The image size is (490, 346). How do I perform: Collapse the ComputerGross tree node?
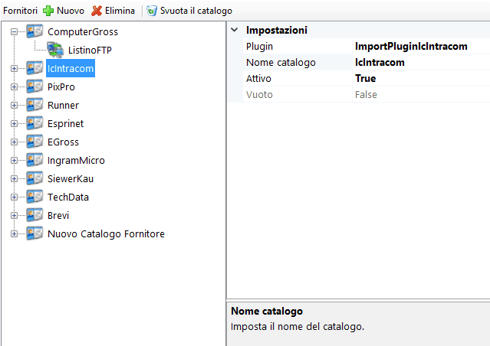point(14,32)
